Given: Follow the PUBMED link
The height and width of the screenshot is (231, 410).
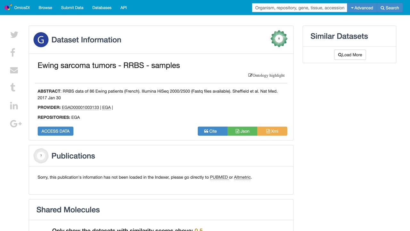Looking at the screenshot, I should click(219, 177).
